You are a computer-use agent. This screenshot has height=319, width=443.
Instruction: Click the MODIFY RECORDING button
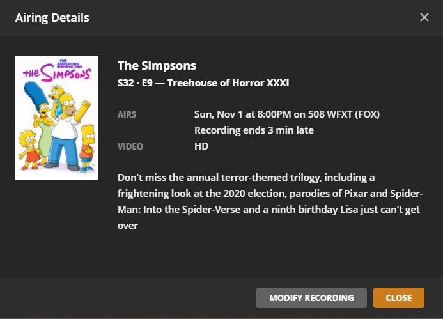[311, 298]
